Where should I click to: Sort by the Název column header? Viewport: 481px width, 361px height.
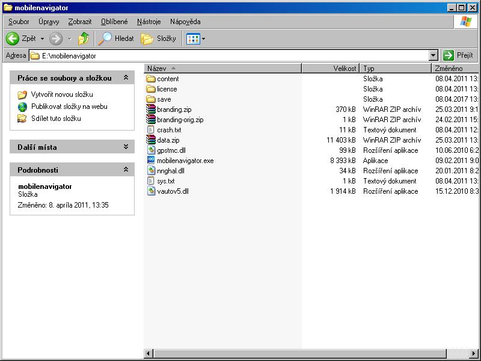(x=222, y=68)
